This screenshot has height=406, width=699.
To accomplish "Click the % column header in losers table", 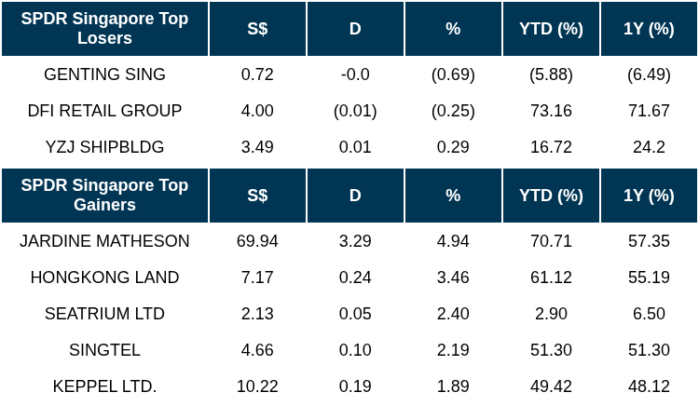I will (x=453, y=29).
